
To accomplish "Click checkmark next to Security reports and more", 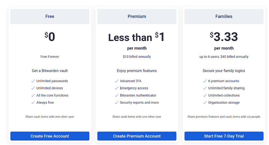I will 116,102.
